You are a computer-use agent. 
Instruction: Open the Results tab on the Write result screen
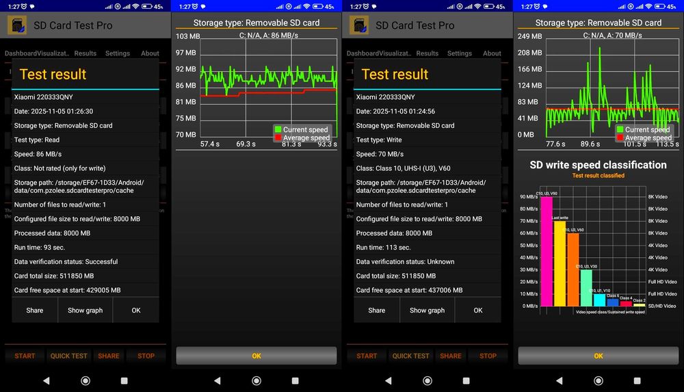427,53
